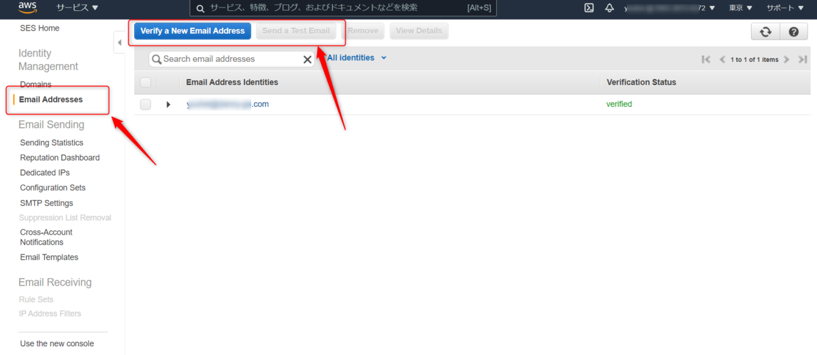Click the refresh icon button
Viewport: 817px width, 355px height.
766,31
